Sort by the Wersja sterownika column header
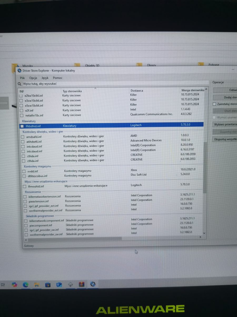The height and width of the screenshot is (317, 237). point(192,90)
